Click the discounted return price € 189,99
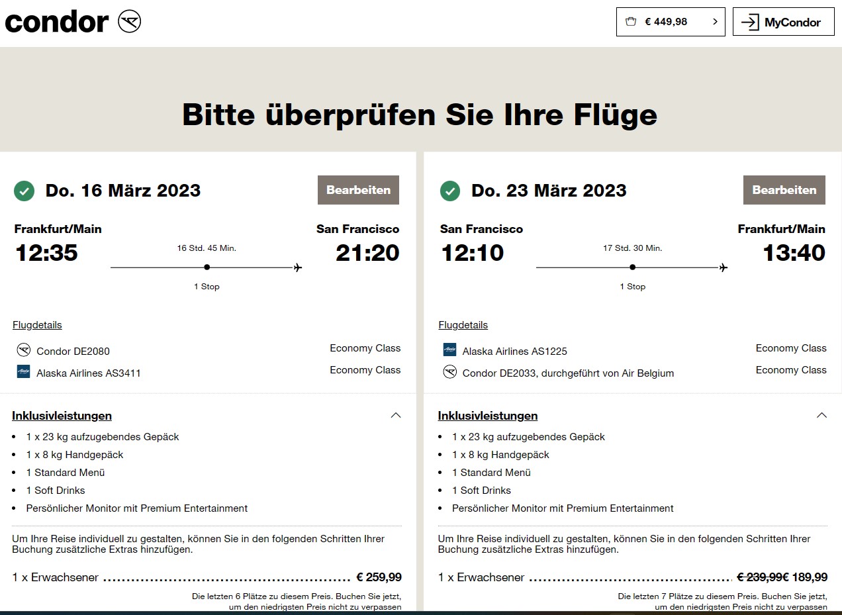 805,577
